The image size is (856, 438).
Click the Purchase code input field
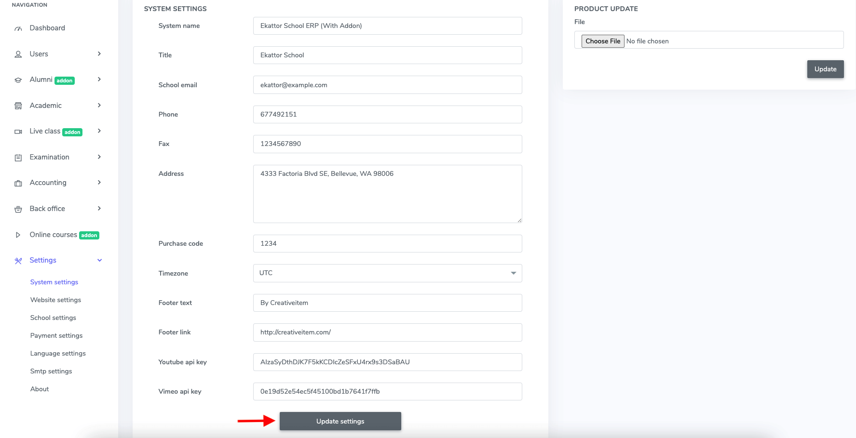(387, 243)
